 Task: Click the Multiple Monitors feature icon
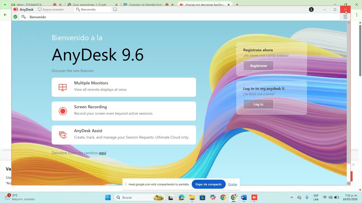click(63, 87)
